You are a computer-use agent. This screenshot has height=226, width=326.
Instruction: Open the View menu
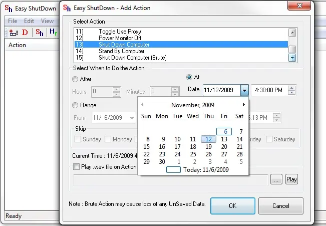pos(47,21)
